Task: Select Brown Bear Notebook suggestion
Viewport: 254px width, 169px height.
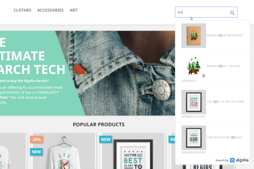Action: click(212, 36)
